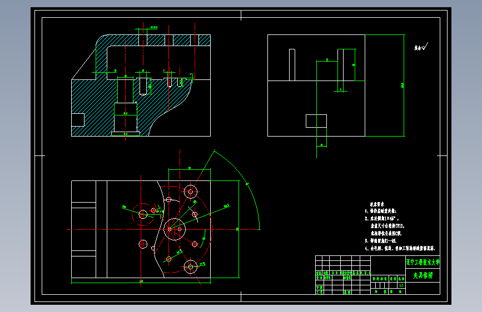482x312 pixels.
Task: Click the 1:1 scale value in title block
Action: (x=401, y=285)
